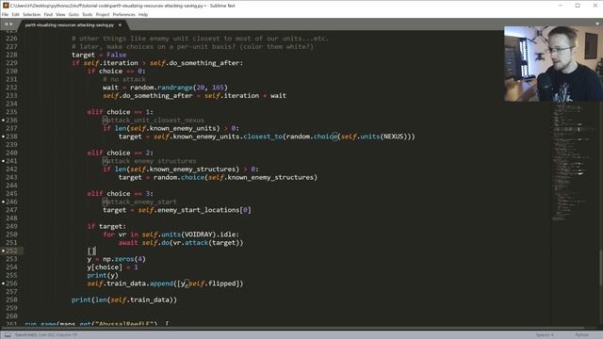Open the tab list dropdown arrow
This screenshot has width=603, height=339.
point(596,24)
